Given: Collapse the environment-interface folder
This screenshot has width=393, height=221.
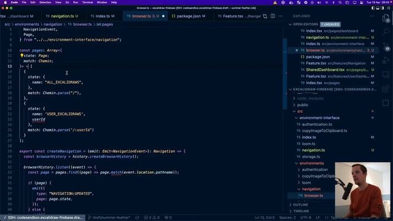Looking at the screenshot, I should coord(319,118).
